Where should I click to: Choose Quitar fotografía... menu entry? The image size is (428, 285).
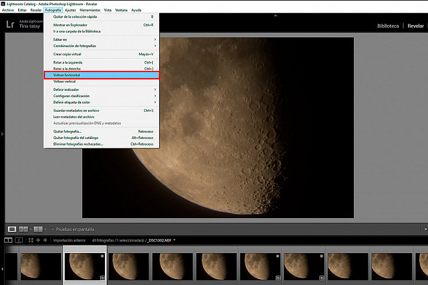[x=101, y=131]
